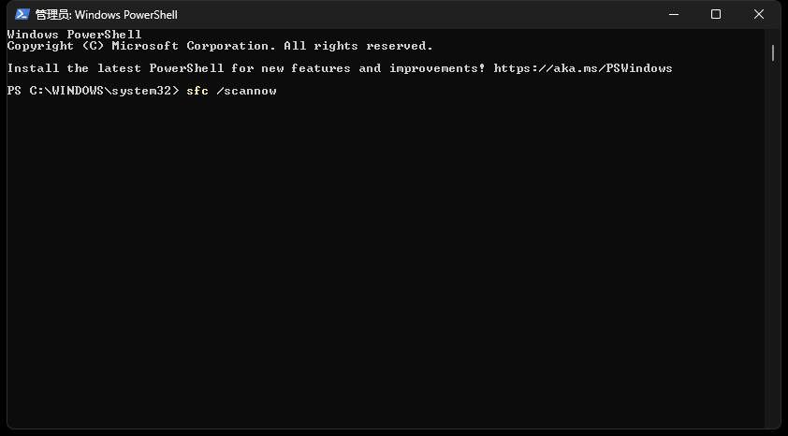788x436 pixels.
Task: Minimize the PowerShell window
Action: (x=674, y=15)
